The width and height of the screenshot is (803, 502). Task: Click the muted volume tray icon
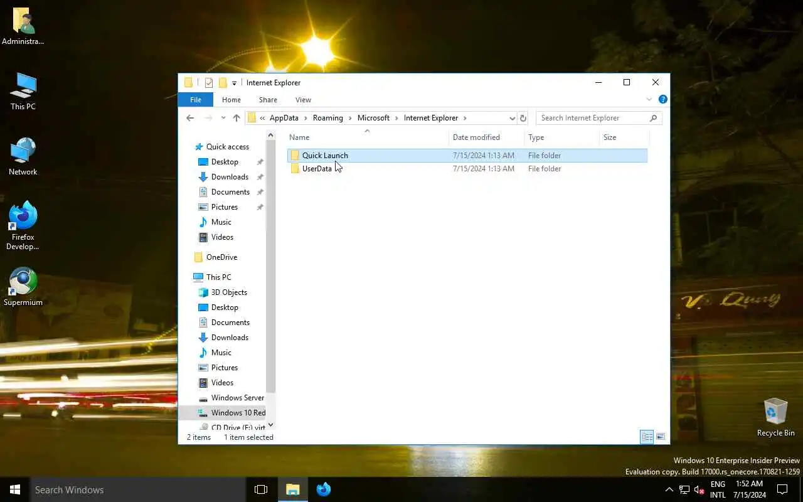(x=699, y=489)
